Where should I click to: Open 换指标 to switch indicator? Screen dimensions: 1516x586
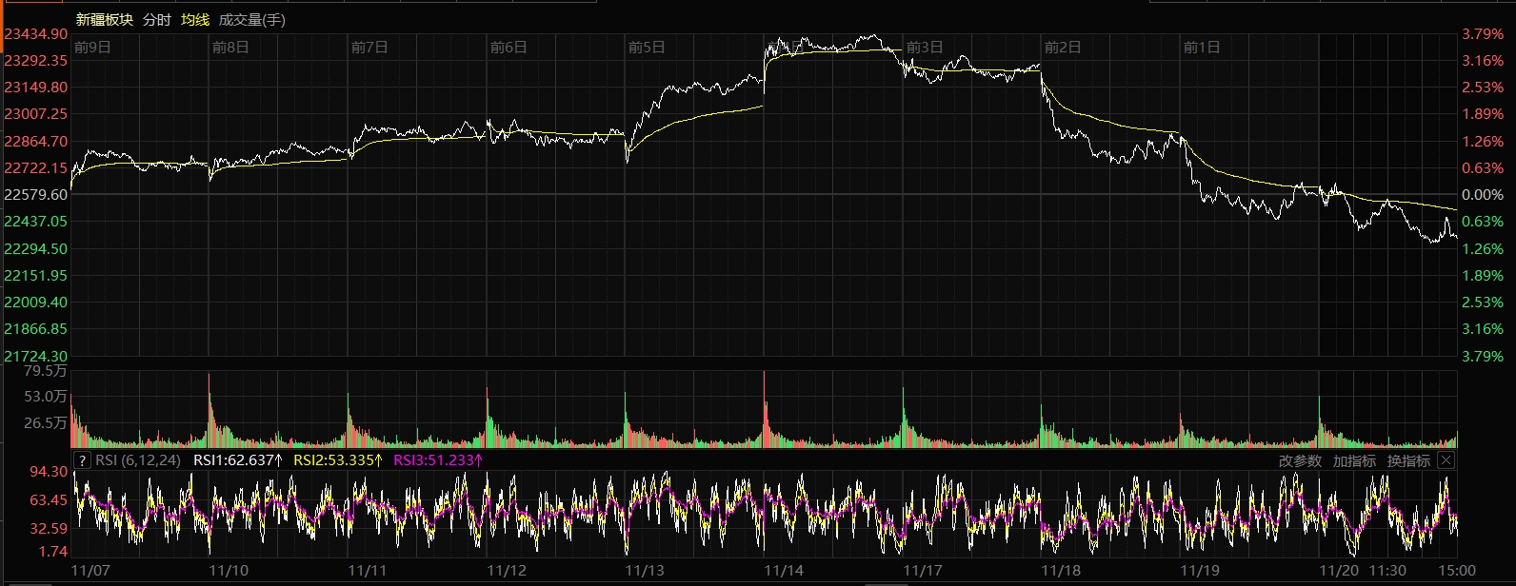(x=1408, y=460)
